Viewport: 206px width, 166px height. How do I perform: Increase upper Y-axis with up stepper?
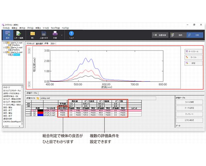[29, 49]
